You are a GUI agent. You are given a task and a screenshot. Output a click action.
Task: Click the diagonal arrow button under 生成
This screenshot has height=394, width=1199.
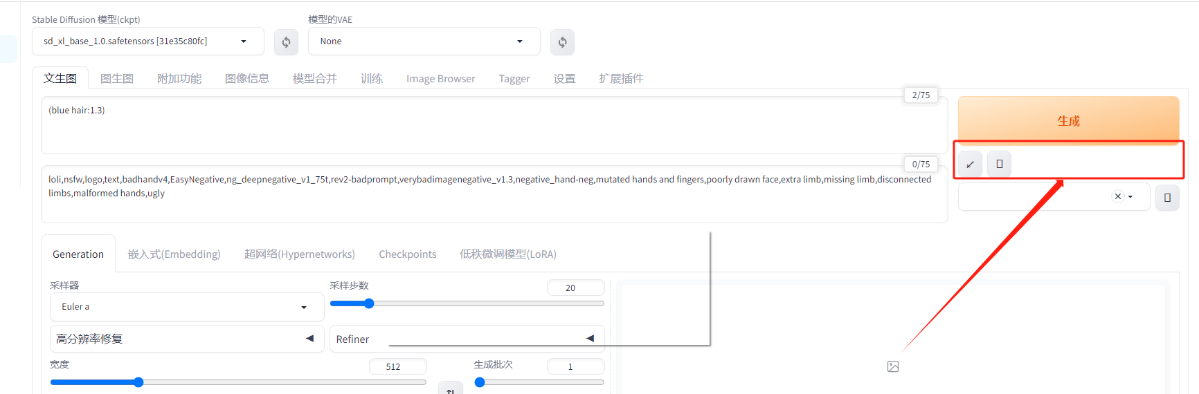[x=970, y=164]
